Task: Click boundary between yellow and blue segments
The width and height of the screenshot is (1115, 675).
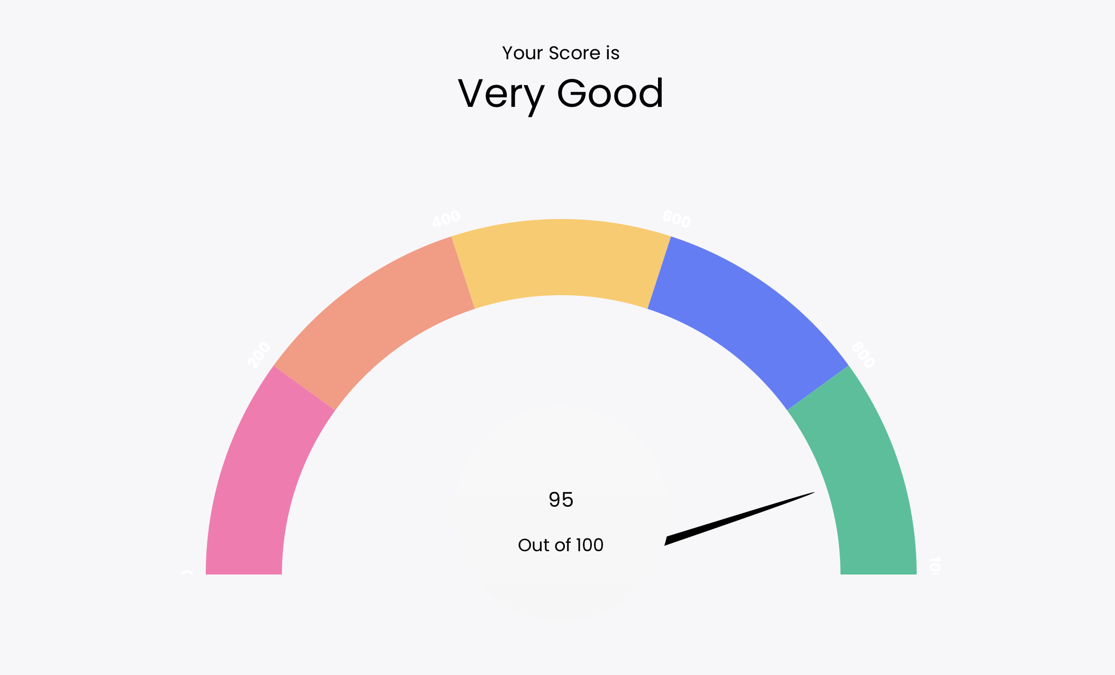Action: (x=659, y=273)
